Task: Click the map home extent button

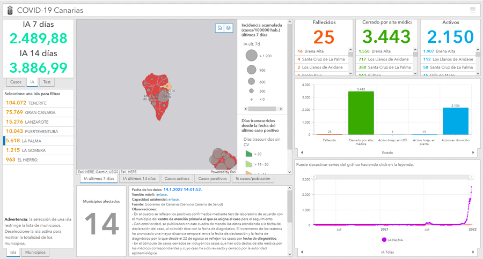Action: 219,28
